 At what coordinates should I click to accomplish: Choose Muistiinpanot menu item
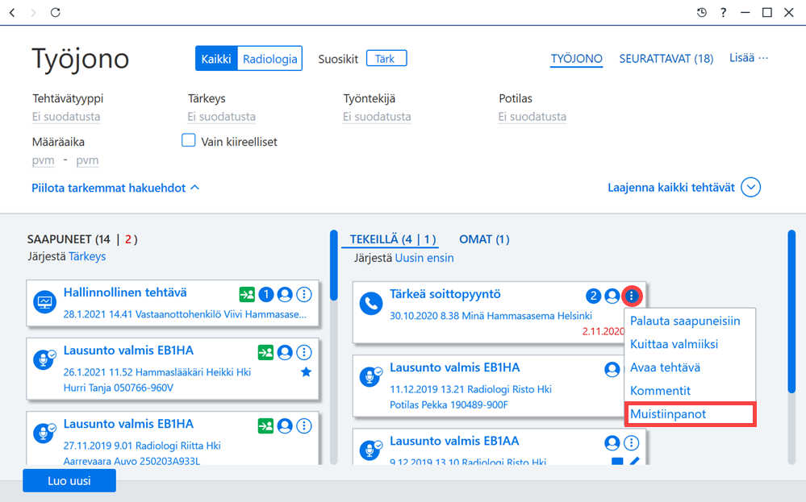point(690,413)
